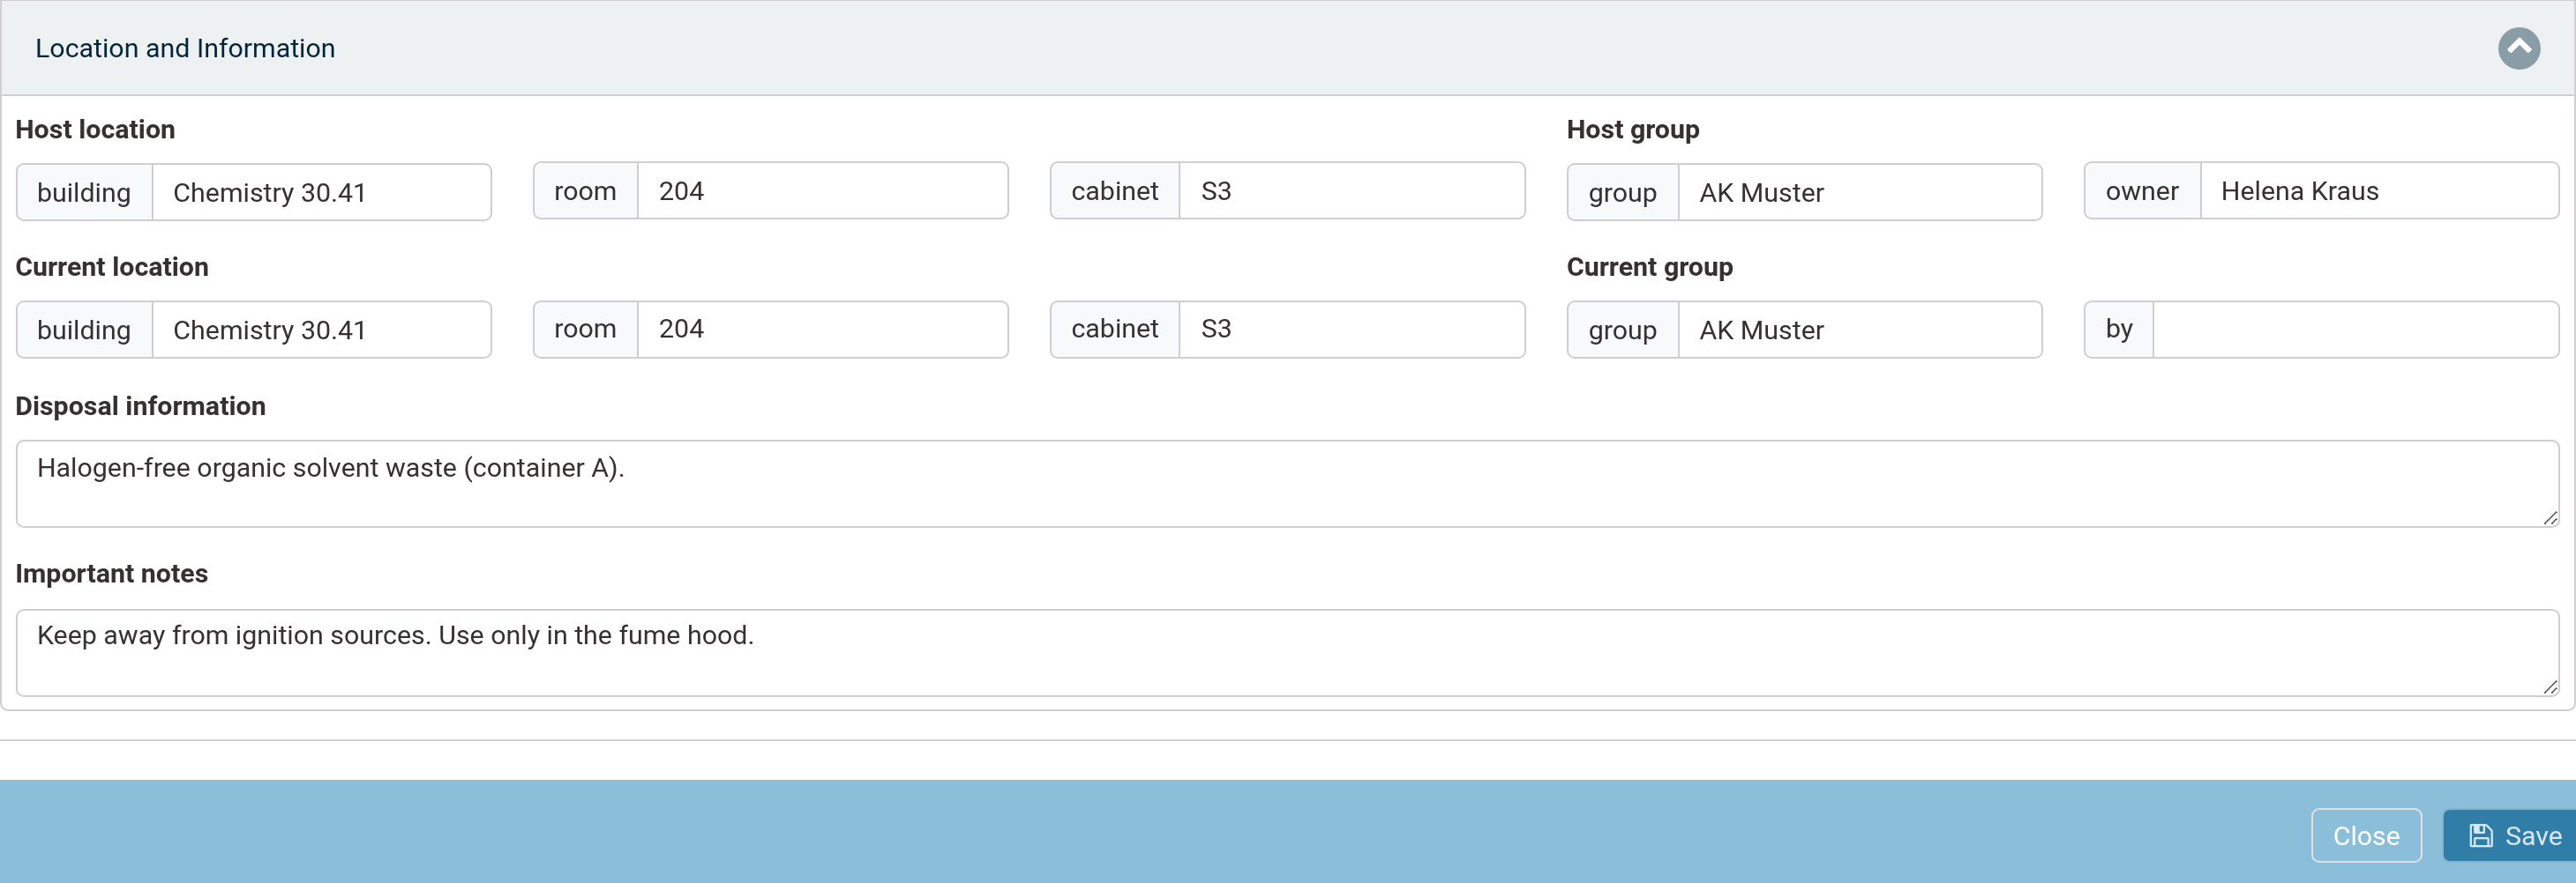Image resolution: width=2576 pixels, height=883 pixels.
Task: Click 'building' label under Current location
Action: (84, 330)
